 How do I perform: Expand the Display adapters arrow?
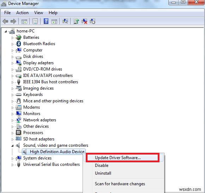(12, 63)
